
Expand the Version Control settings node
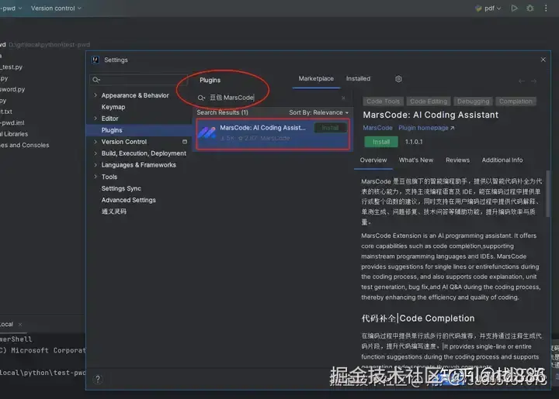click(95, 142)
